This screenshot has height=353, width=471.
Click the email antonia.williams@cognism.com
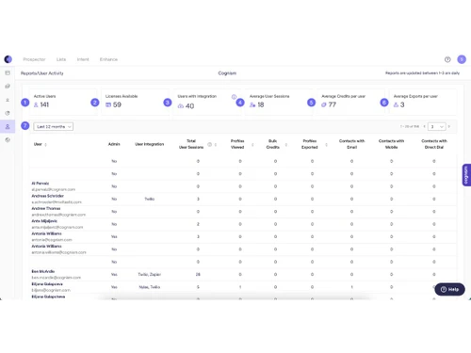[58, 252]
